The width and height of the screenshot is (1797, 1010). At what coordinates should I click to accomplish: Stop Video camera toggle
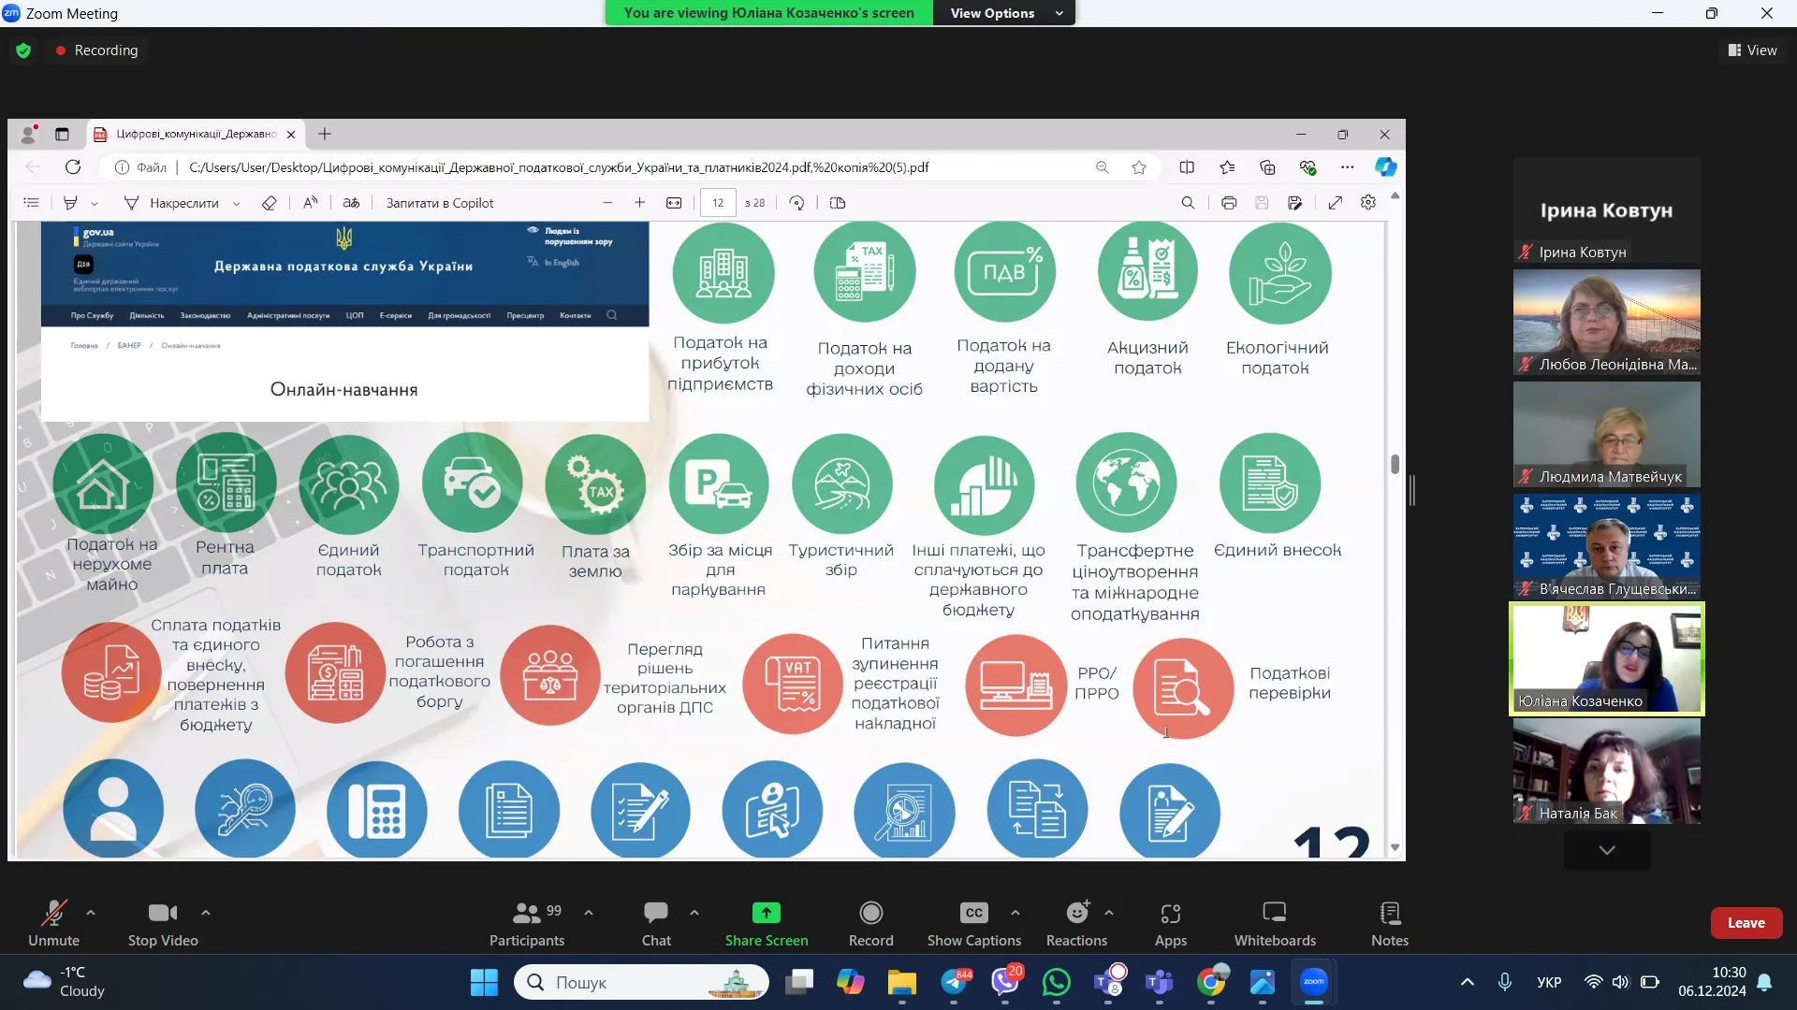point(162,913)
